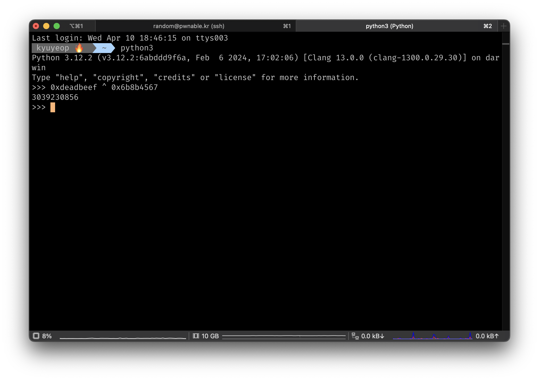Click the blue tilde directory prompt segment
The width and height of the screenshot is (539, 380).
tap(104, 48)
